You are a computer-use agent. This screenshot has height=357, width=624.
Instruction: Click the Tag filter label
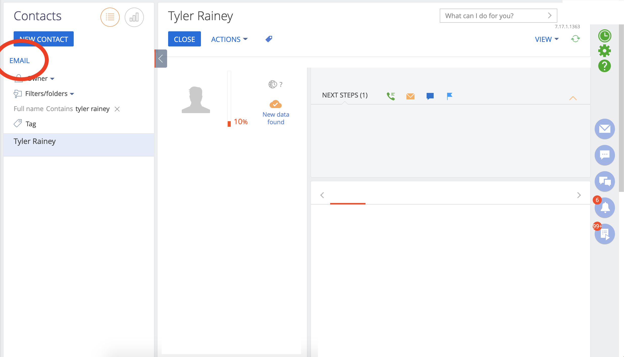[31, 124]
